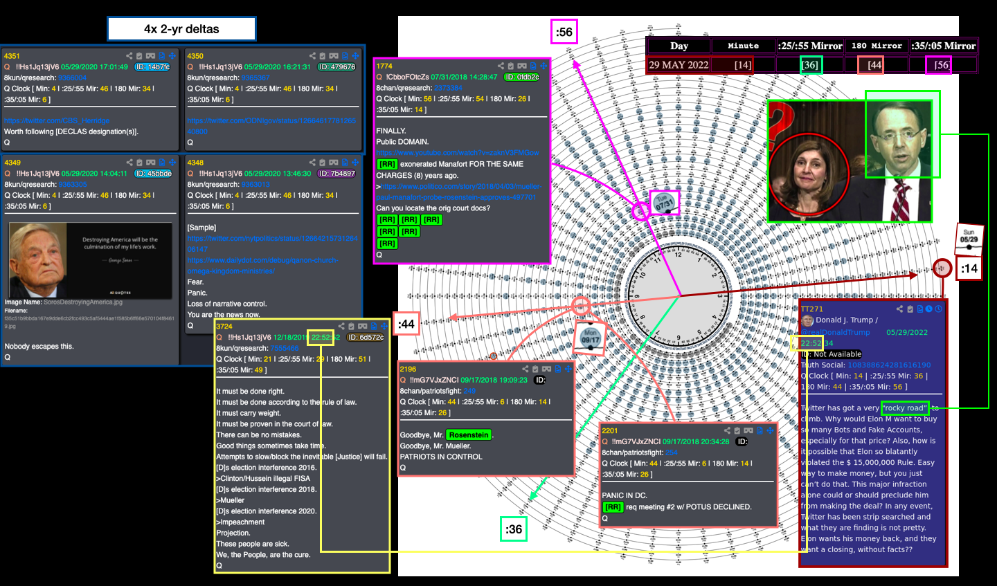997x586 pixels.
Task: Click move arrows icon on post 4348
Action: point(356,163)
